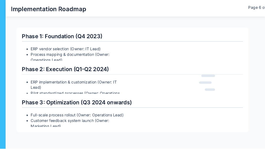
Task: Select the Phase 1: Foundation heading
Action: tap(62, 36)
